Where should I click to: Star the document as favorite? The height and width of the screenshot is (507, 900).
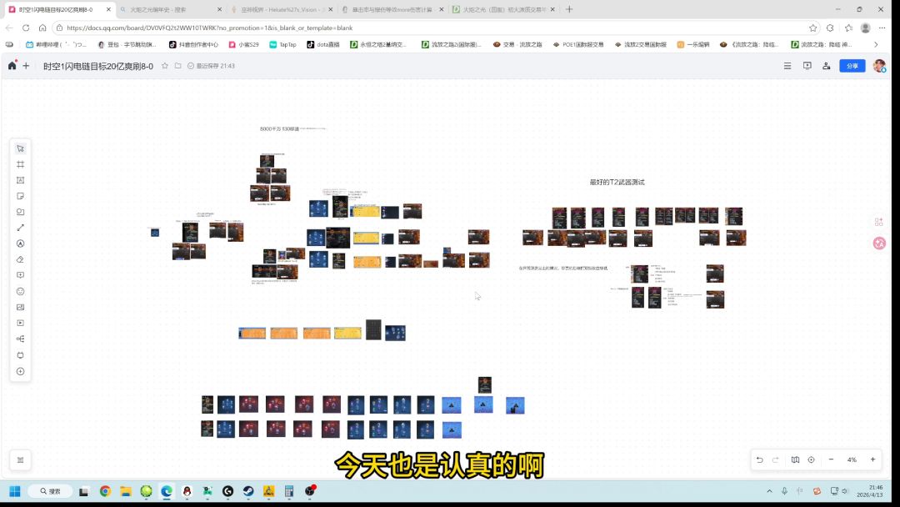(165, 66)
